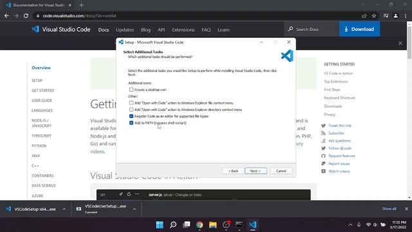
Task: Expand VSCodeUserSetup download options chevron
Action: [135, 209]
